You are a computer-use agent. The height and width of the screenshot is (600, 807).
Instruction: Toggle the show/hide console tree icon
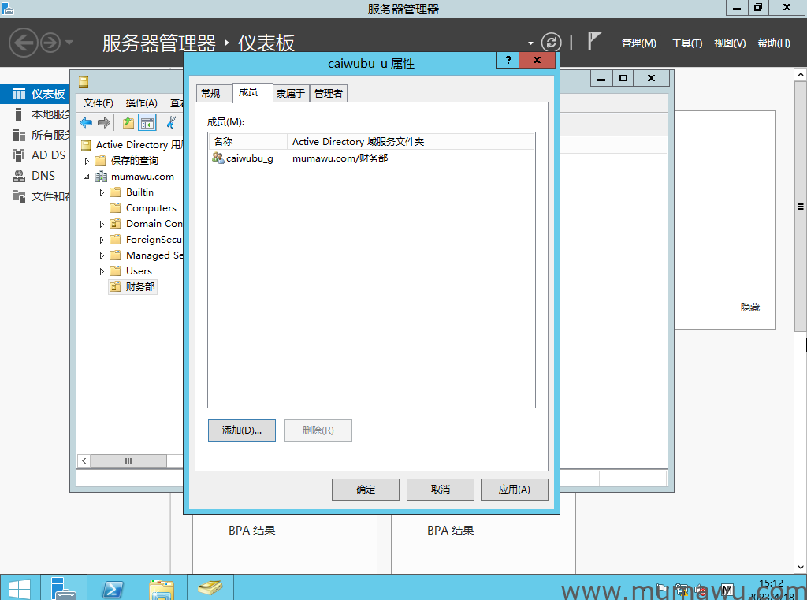[x=147, y=122]
